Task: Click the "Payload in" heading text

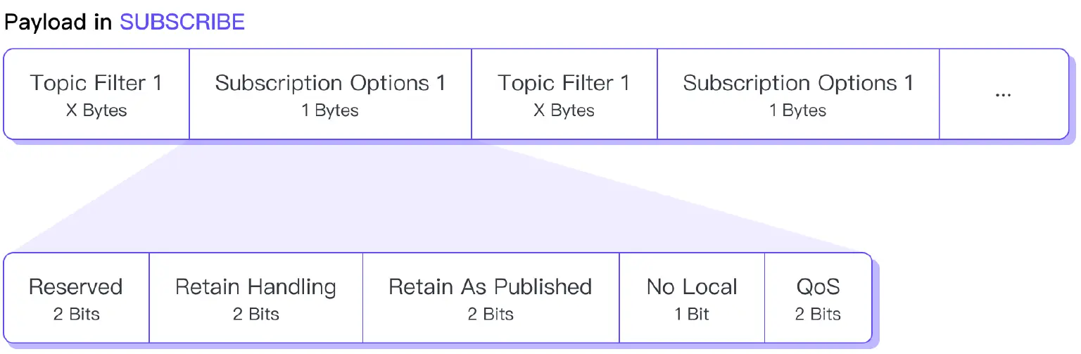Action: click(x=58, y=22)
